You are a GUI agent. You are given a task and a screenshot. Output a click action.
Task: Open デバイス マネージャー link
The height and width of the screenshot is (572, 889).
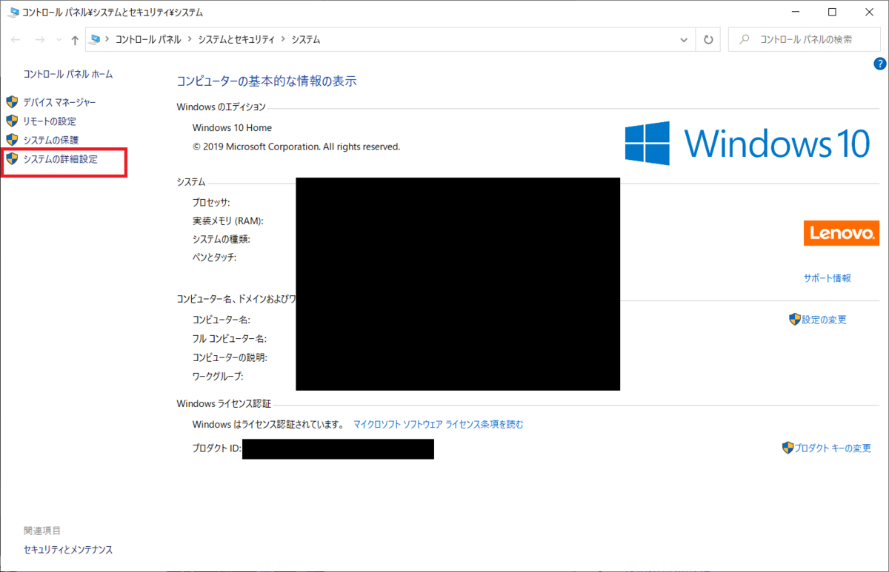tap(59, 101)
